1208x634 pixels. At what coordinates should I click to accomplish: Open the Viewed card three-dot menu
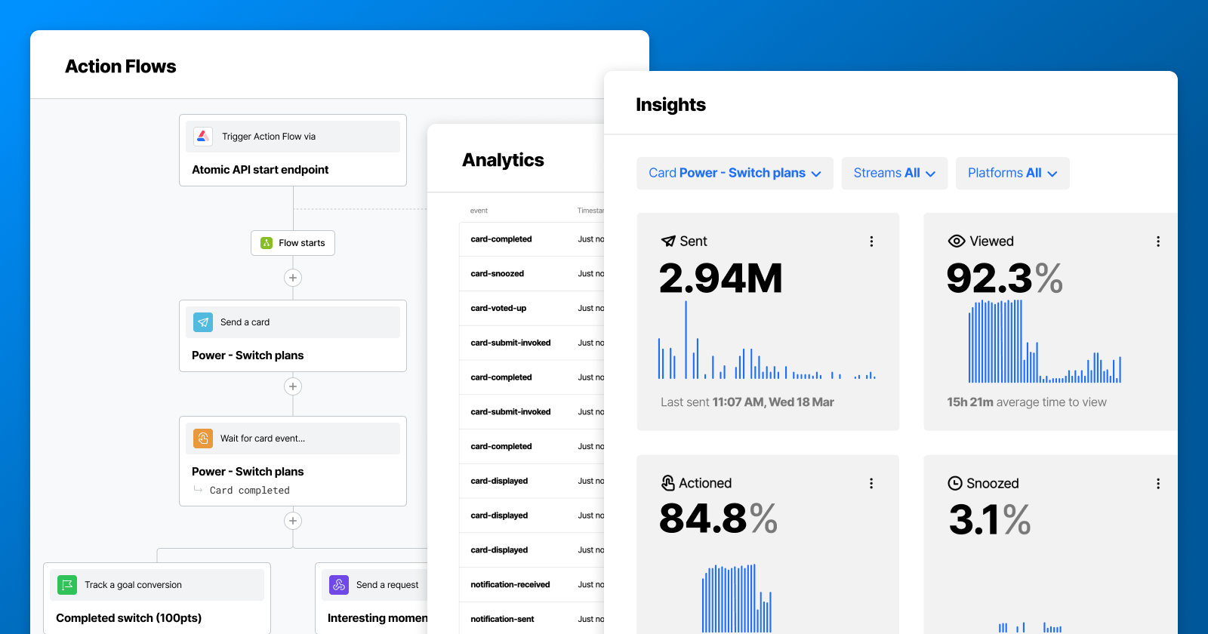1158,242
